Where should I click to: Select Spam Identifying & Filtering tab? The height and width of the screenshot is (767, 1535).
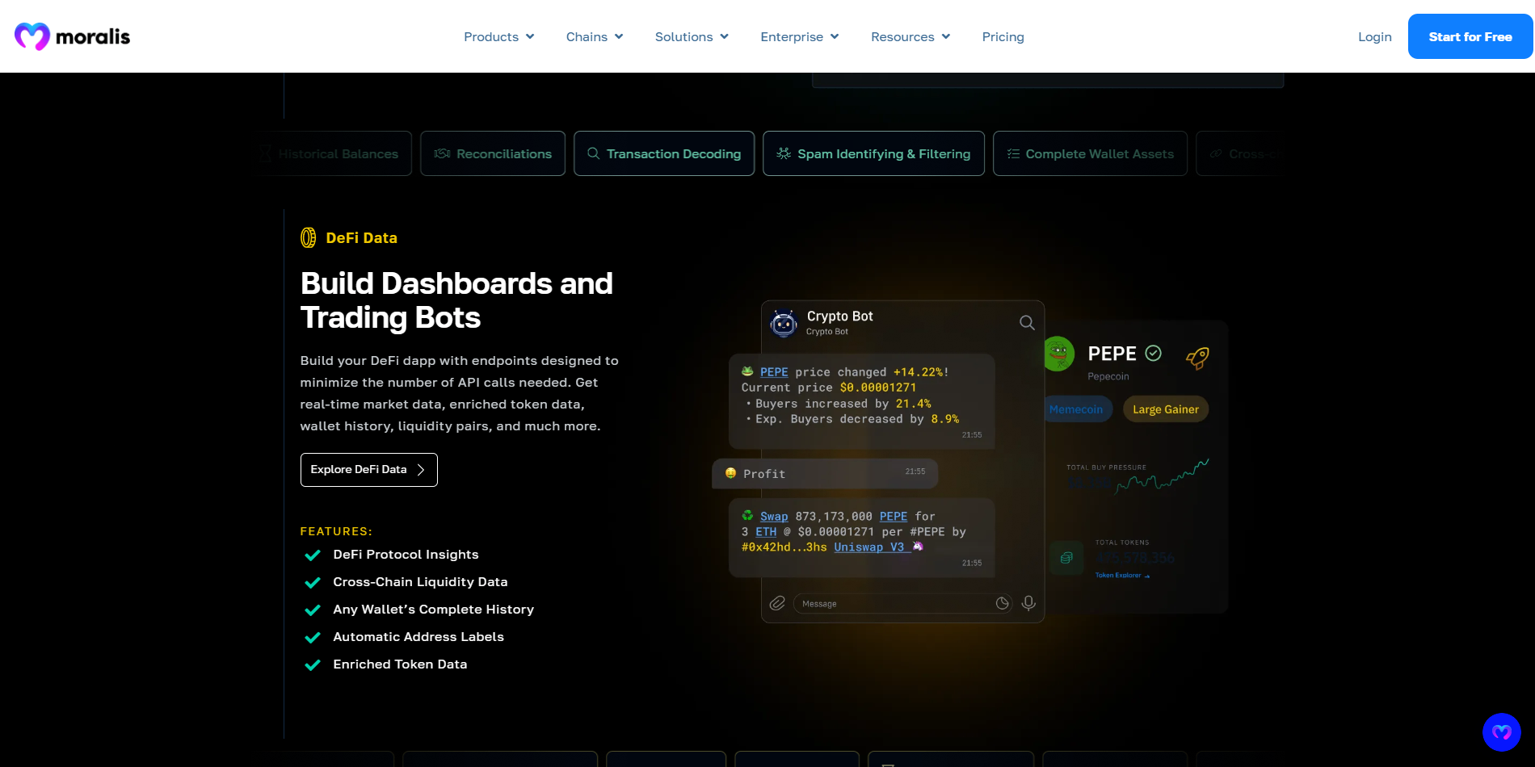point(873,153)
